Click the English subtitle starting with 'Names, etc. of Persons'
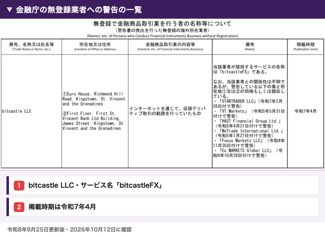The width and height of the screenshot is (325, 238). coord(162,36)
